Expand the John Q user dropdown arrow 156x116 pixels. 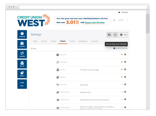coord(128,20)
